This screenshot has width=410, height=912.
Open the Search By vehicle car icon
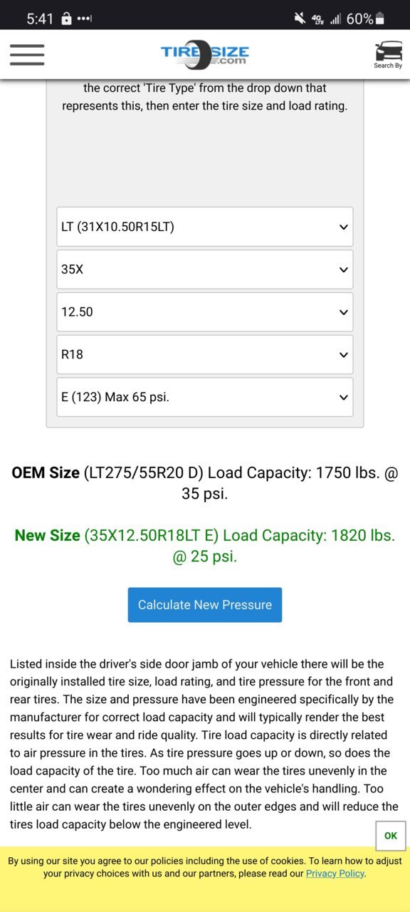[388, 55]
